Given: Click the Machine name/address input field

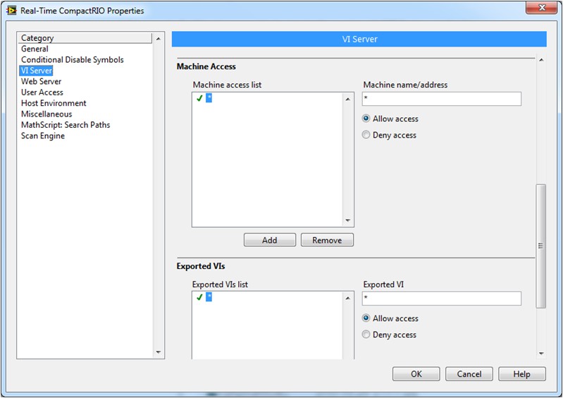Looking at the screenshot, I should click(x=441, y=99).
